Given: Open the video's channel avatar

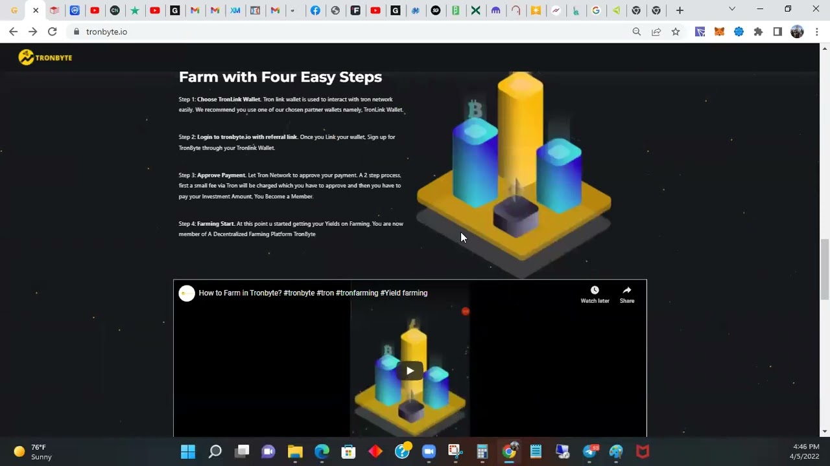Looking at the screenshot, I should 187,293.
